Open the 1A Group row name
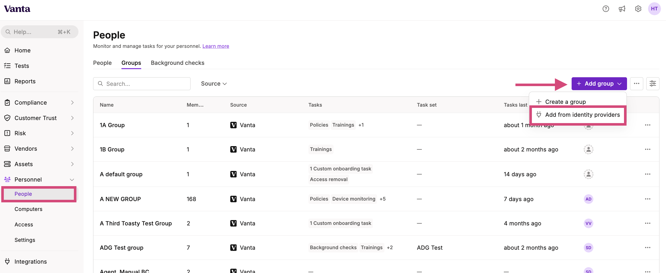This screenshot has height=273, width=666. click(112, 125)
